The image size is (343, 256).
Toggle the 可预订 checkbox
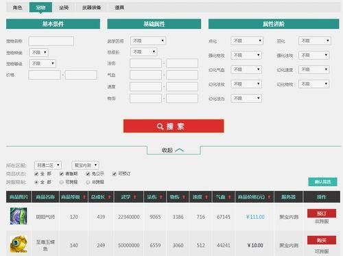tap(115, 174)
